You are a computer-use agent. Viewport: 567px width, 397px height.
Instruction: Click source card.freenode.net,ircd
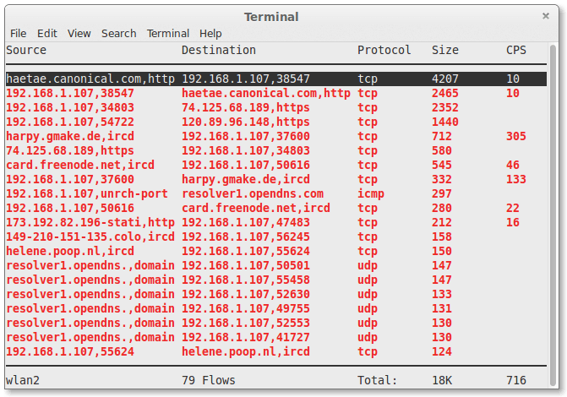[x=80, y=165]
